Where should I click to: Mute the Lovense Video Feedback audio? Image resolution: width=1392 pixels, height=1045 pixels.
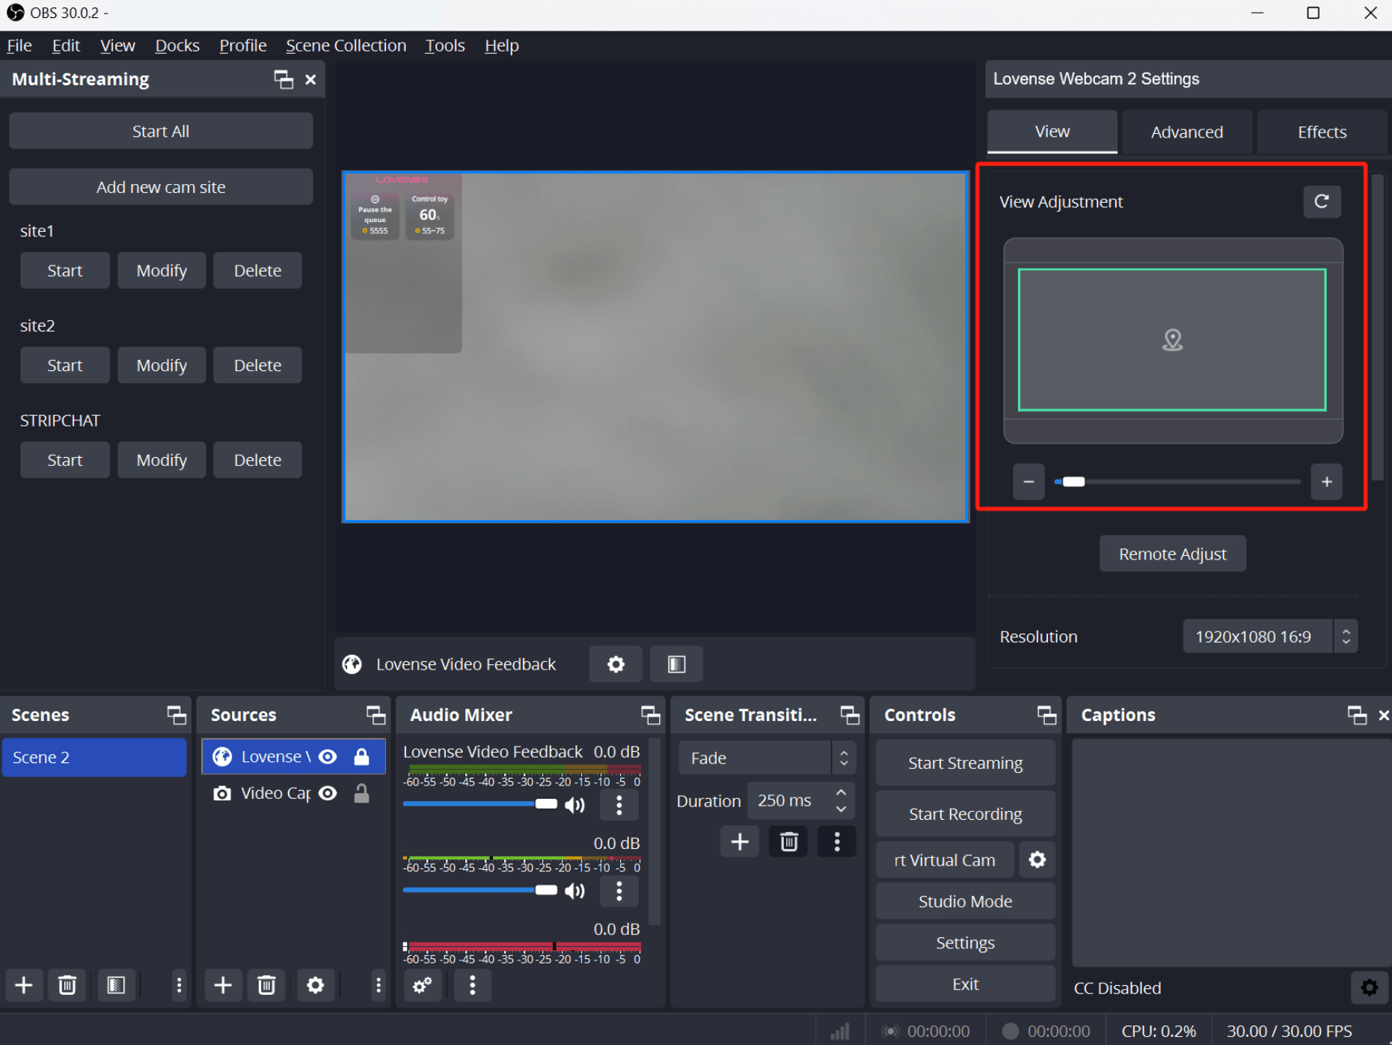pos(574,805)
